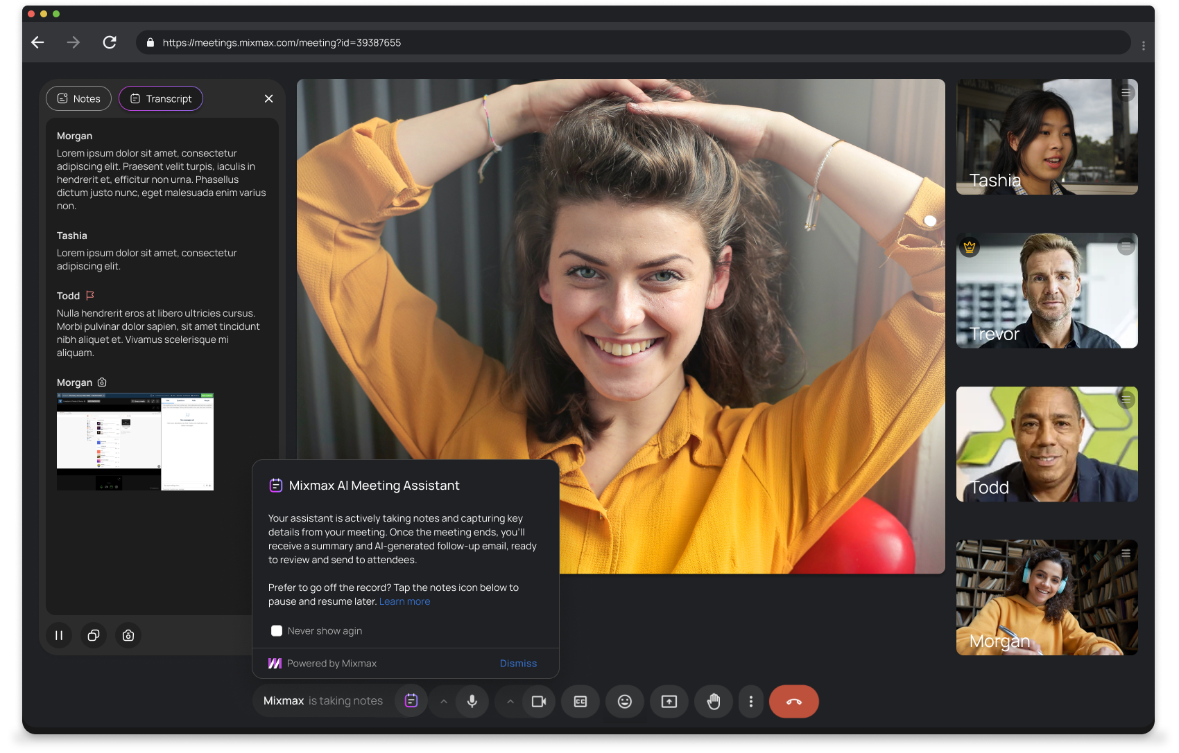Click the main speaker video
Screen dimensions: 1179x753
click(x=621, y=326)
